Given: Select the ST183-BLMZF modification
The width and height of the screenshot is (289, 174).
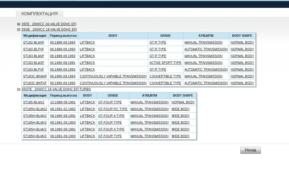Looking at the screenshot, I should click(x=34, y=63).
